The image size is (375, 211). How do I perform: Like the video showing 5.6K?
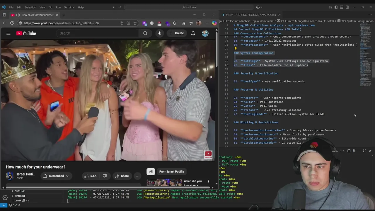[90, 176]
